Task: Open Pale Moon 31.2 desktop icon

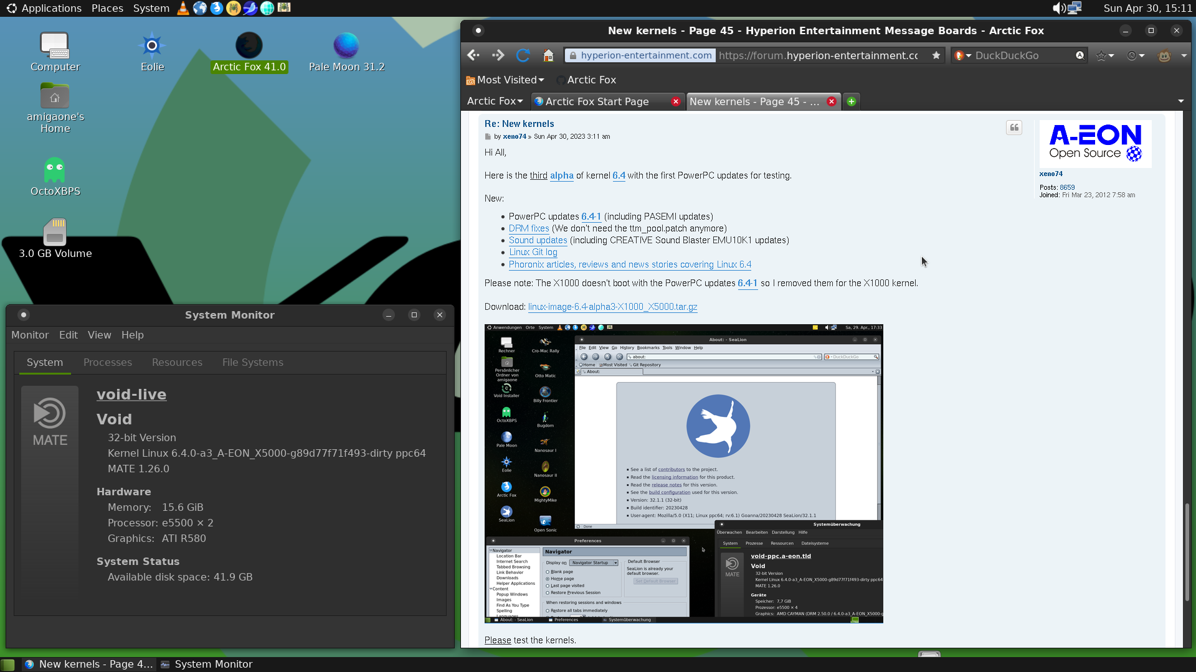Action: 346,52
